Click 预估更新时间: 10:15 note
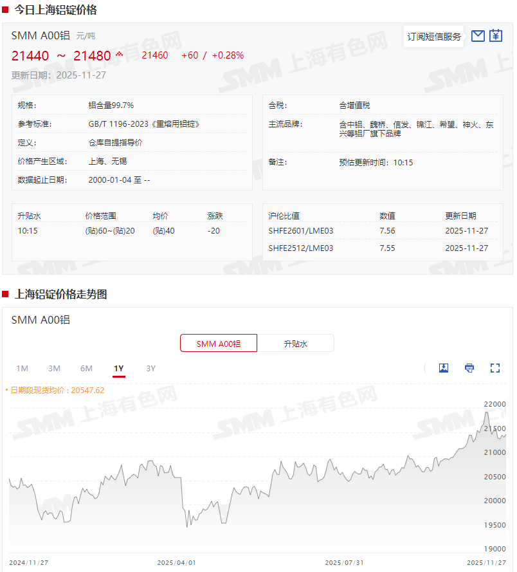Screen dimensions: 517x572 (376, 162)
